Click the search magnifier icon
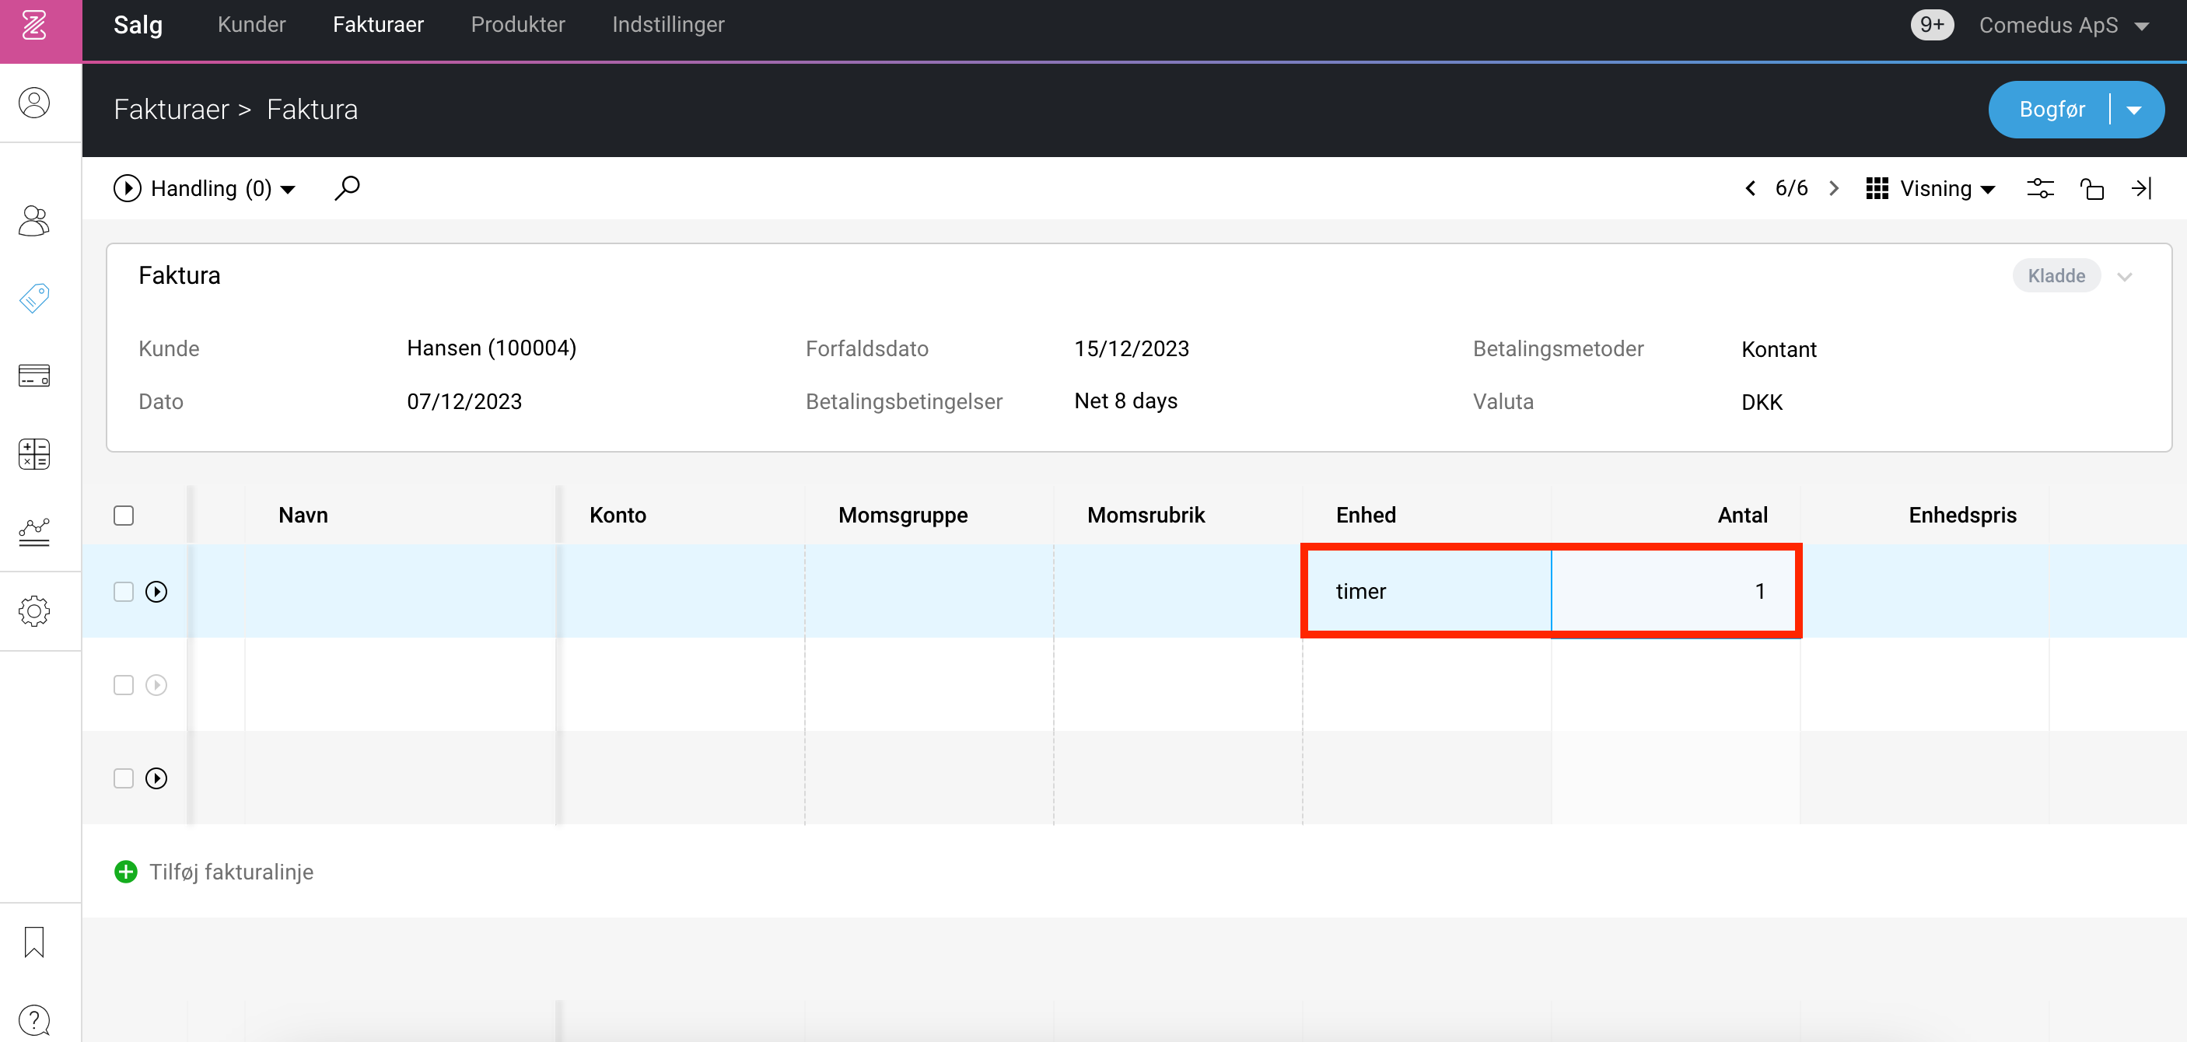The width and height of the screenshot is (2187, 1042). click(x=346, y=187)
